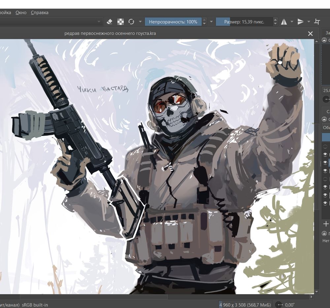The height and width of the screenshot is (308, 330).
Task: Lock the bottom docker near 'Нет'
Action: coord(324,233)
